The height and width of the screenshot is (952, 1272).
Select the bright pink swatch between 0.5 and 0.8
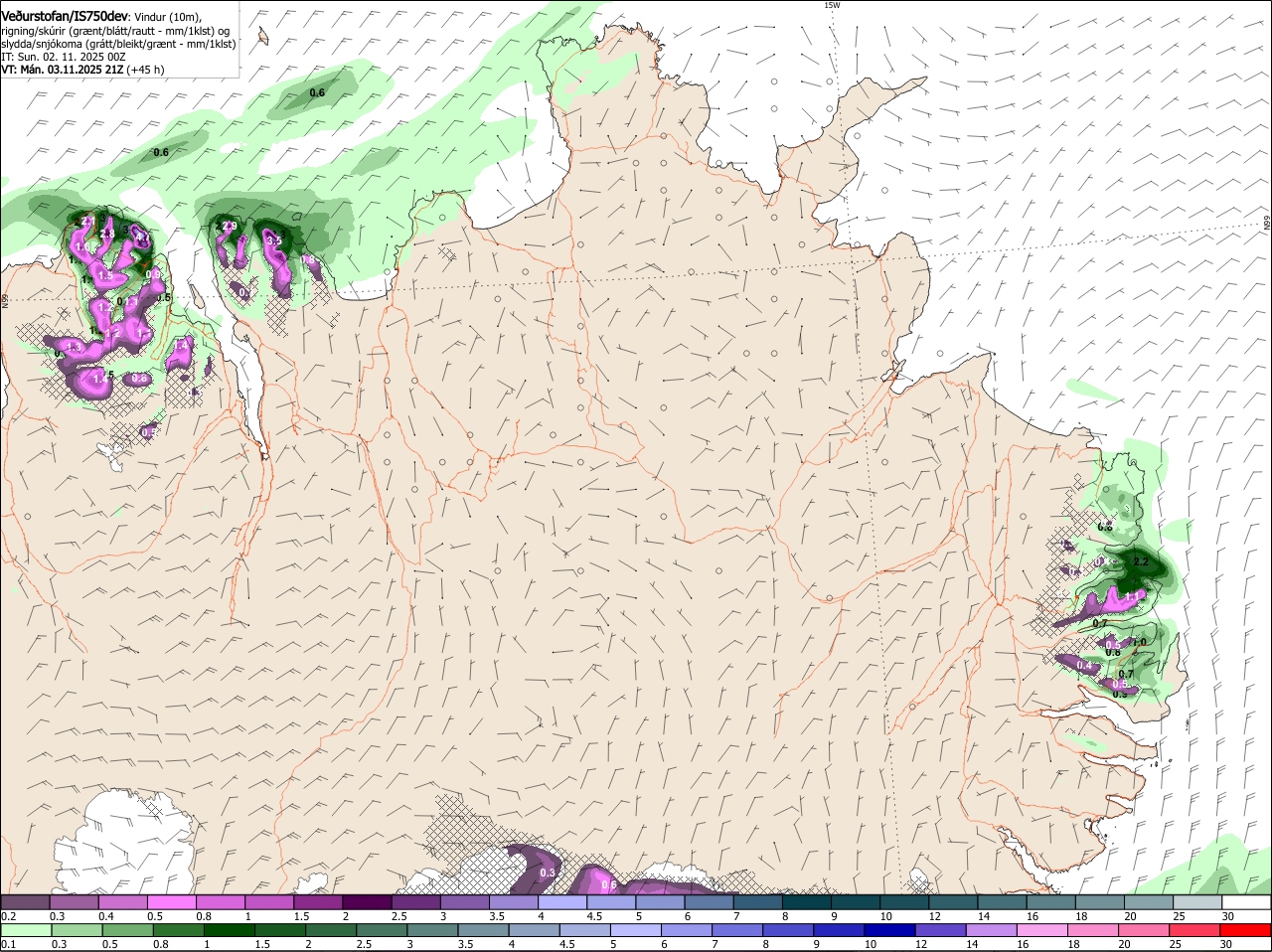coord(171,901)
